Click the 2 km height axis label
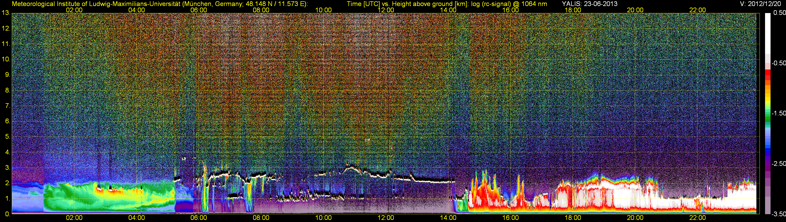Screen dimensions: 786x222 [x=8, y=183]
